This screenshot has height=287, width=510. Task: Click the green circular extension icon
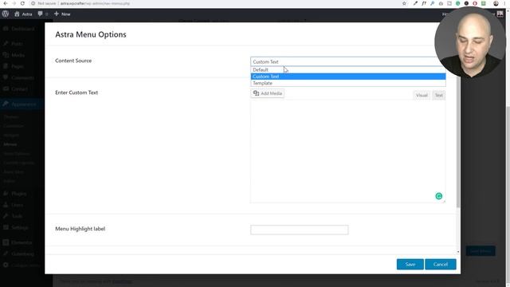coord(457,3)
